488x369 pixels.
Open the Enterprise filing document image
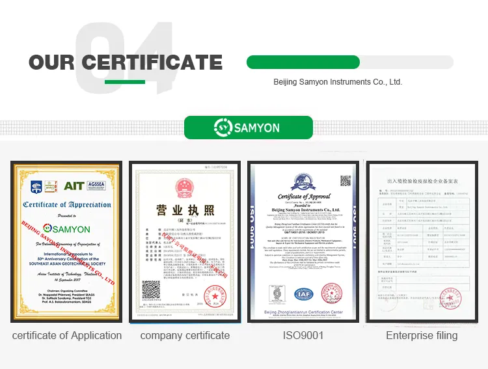point(422,241)
